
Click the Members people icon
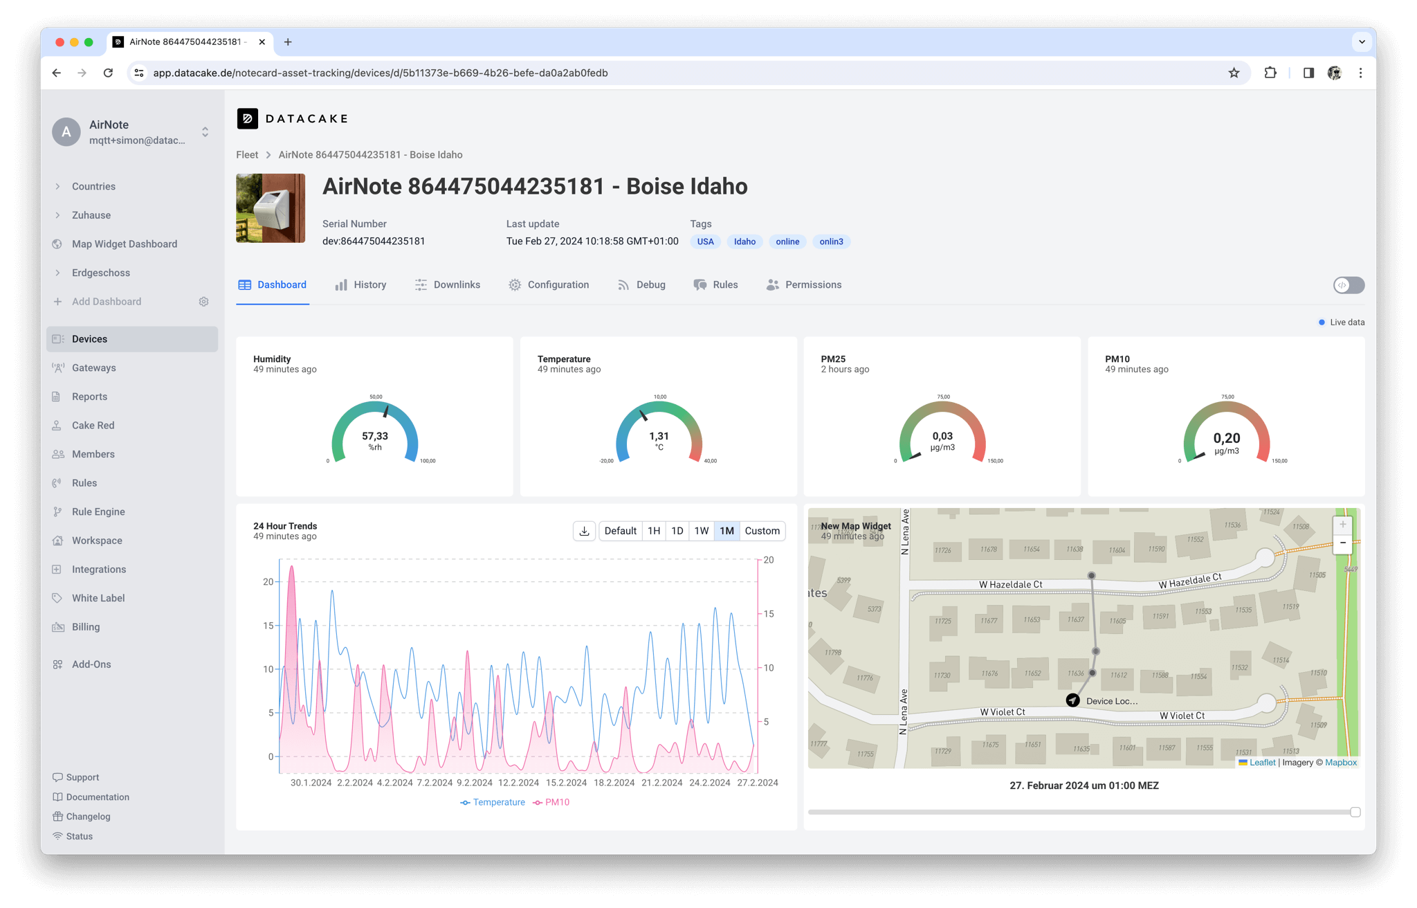[x=57, y=454]
